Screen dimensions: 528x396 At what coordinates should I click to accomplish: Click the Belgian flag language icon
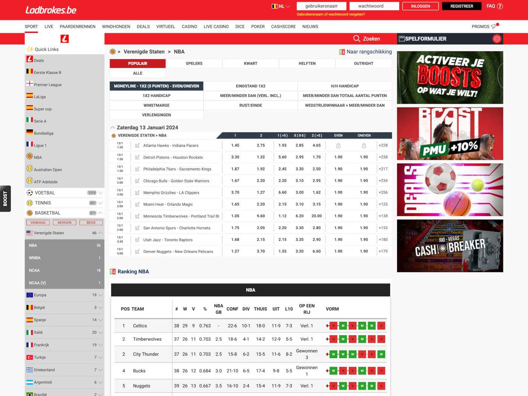tap(275, 6)
